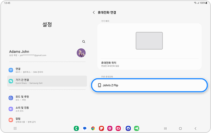Click 휴대전화 연결 page title
This screenshot has height=133, width=211.
pos(107,12)
